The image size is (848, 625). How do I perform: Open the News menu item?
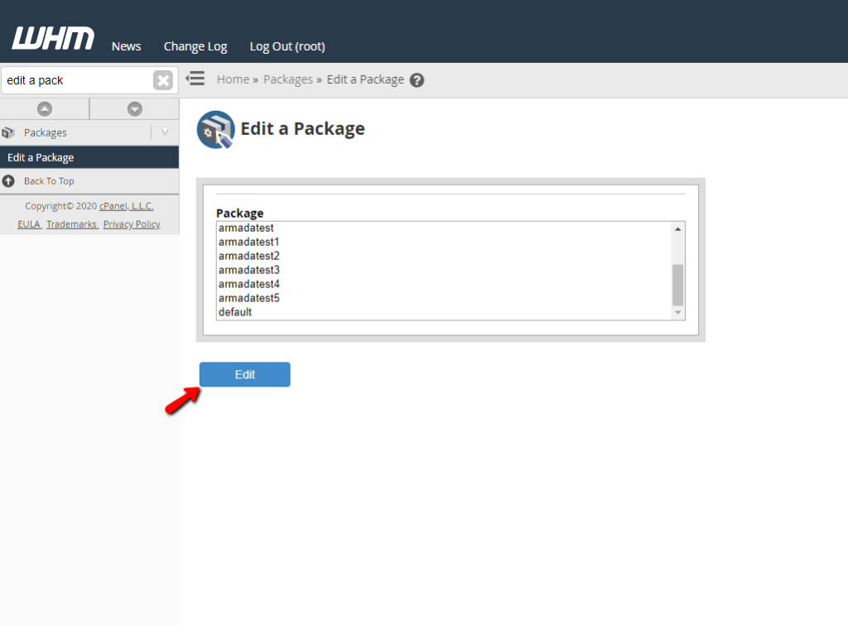pos(126,46)
